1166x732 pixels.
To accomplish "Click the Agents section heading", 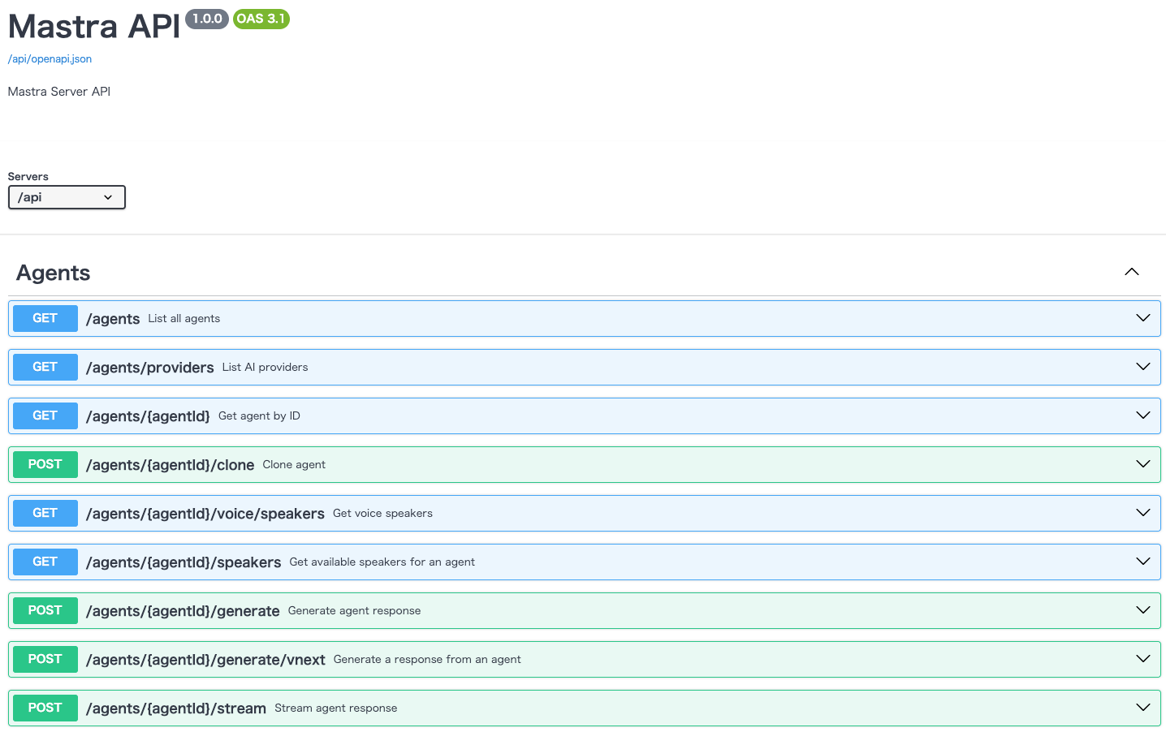I will click(x=54, y=273).
